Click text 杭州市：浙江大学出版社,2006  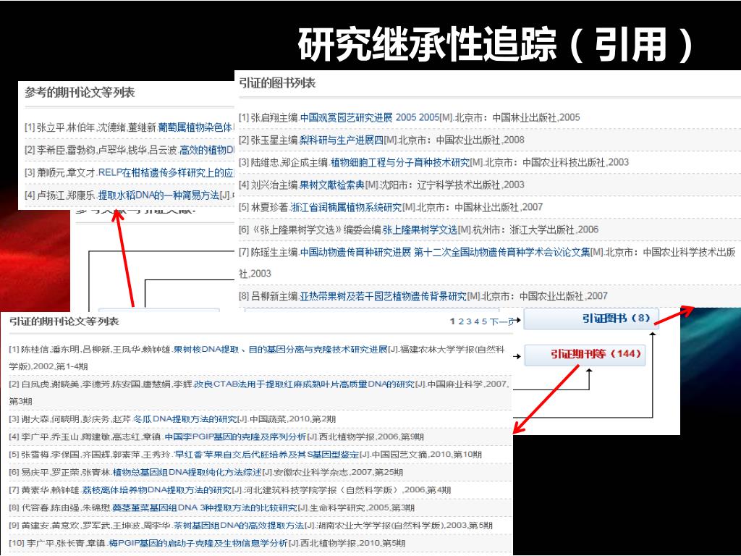536,229
